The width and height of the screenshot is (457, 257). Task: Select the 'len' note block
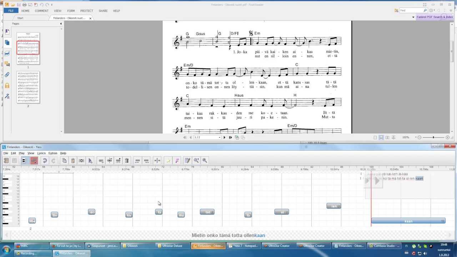click(334, 206)
